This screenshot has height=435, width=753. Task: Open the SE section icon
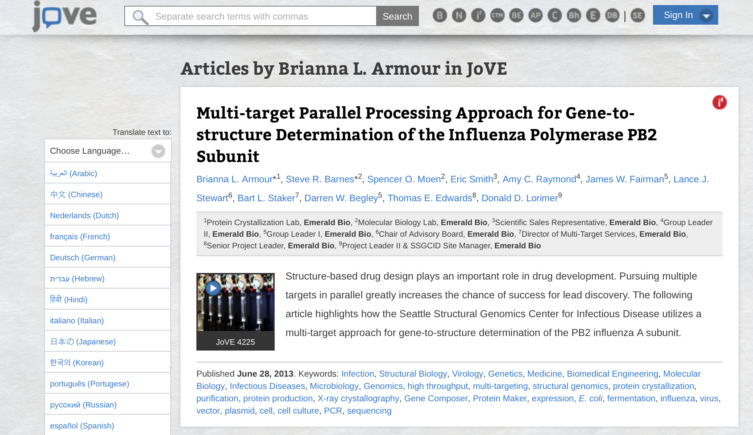pos(638,16)
